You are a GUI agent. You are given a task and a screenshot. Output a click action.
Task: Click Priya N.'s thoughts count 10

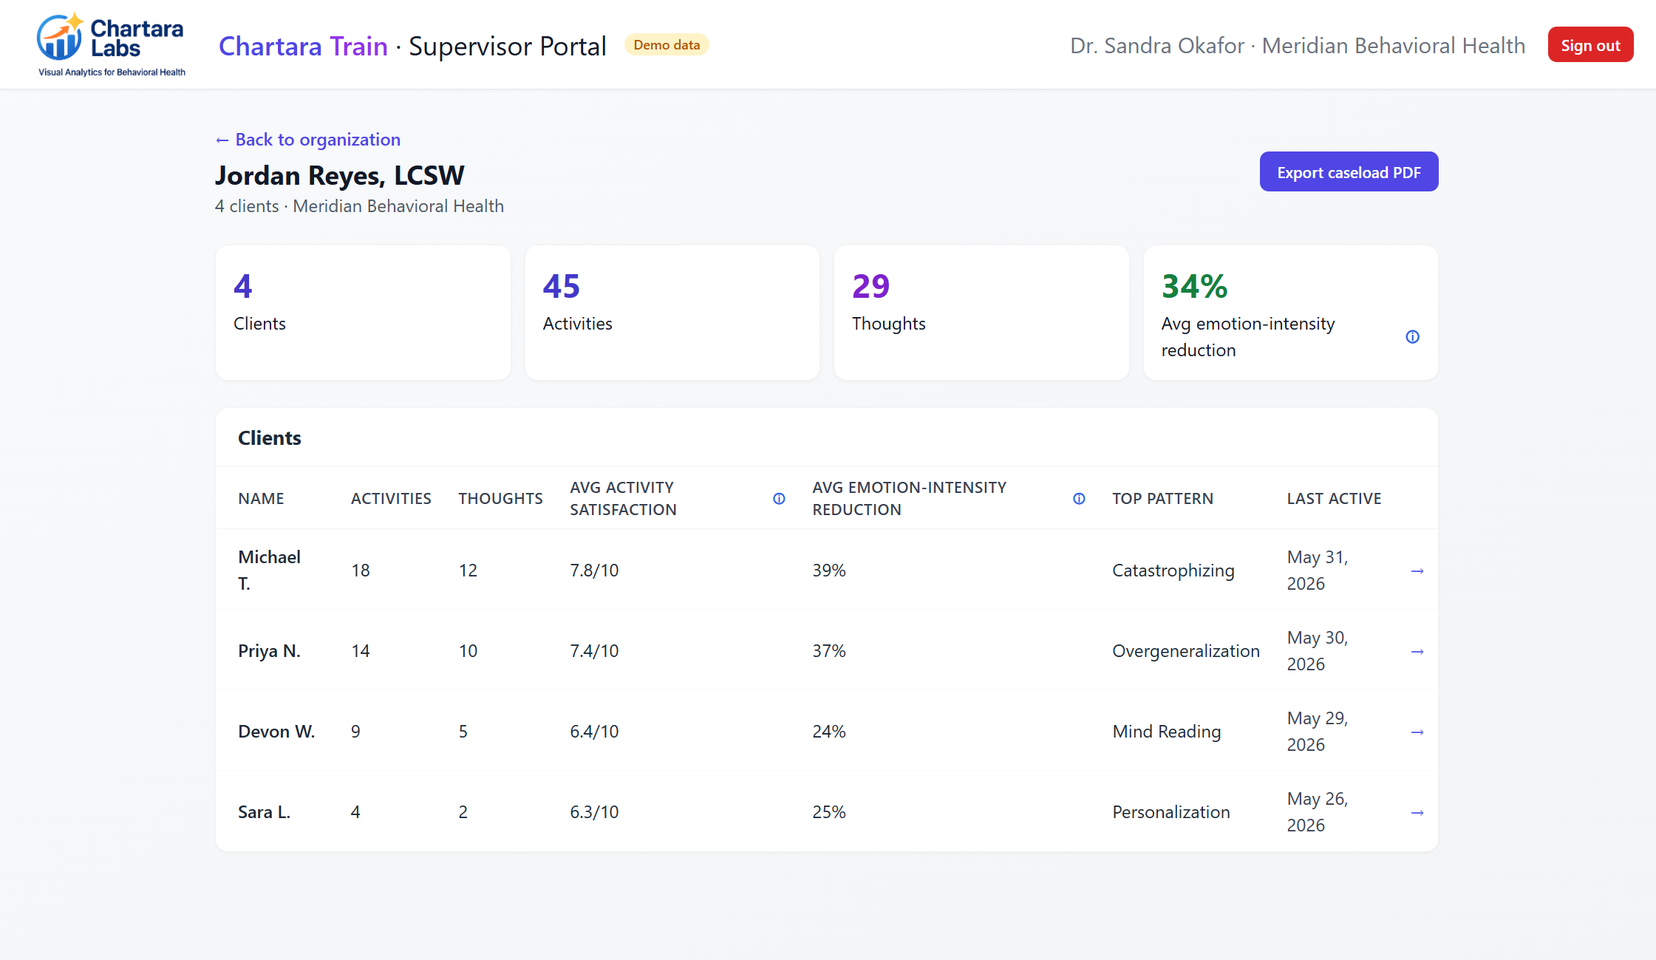[468, 651]
